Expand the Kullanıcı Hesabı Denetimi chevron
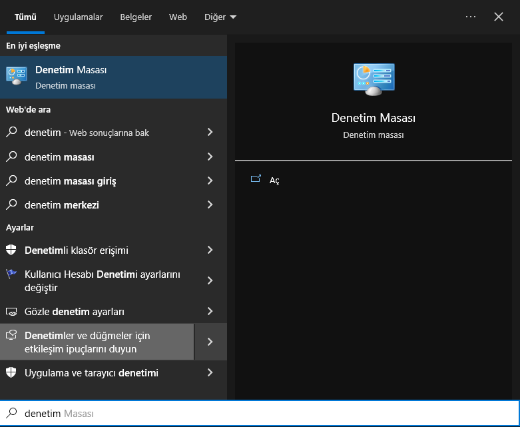The width and height of the screenshot is (520, 427). click(x=210, y=280)
